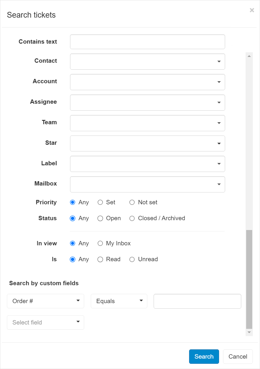The height and width of the screenshot is (369, 260).
Task: Select the Unread option
Action: (132, 259)
